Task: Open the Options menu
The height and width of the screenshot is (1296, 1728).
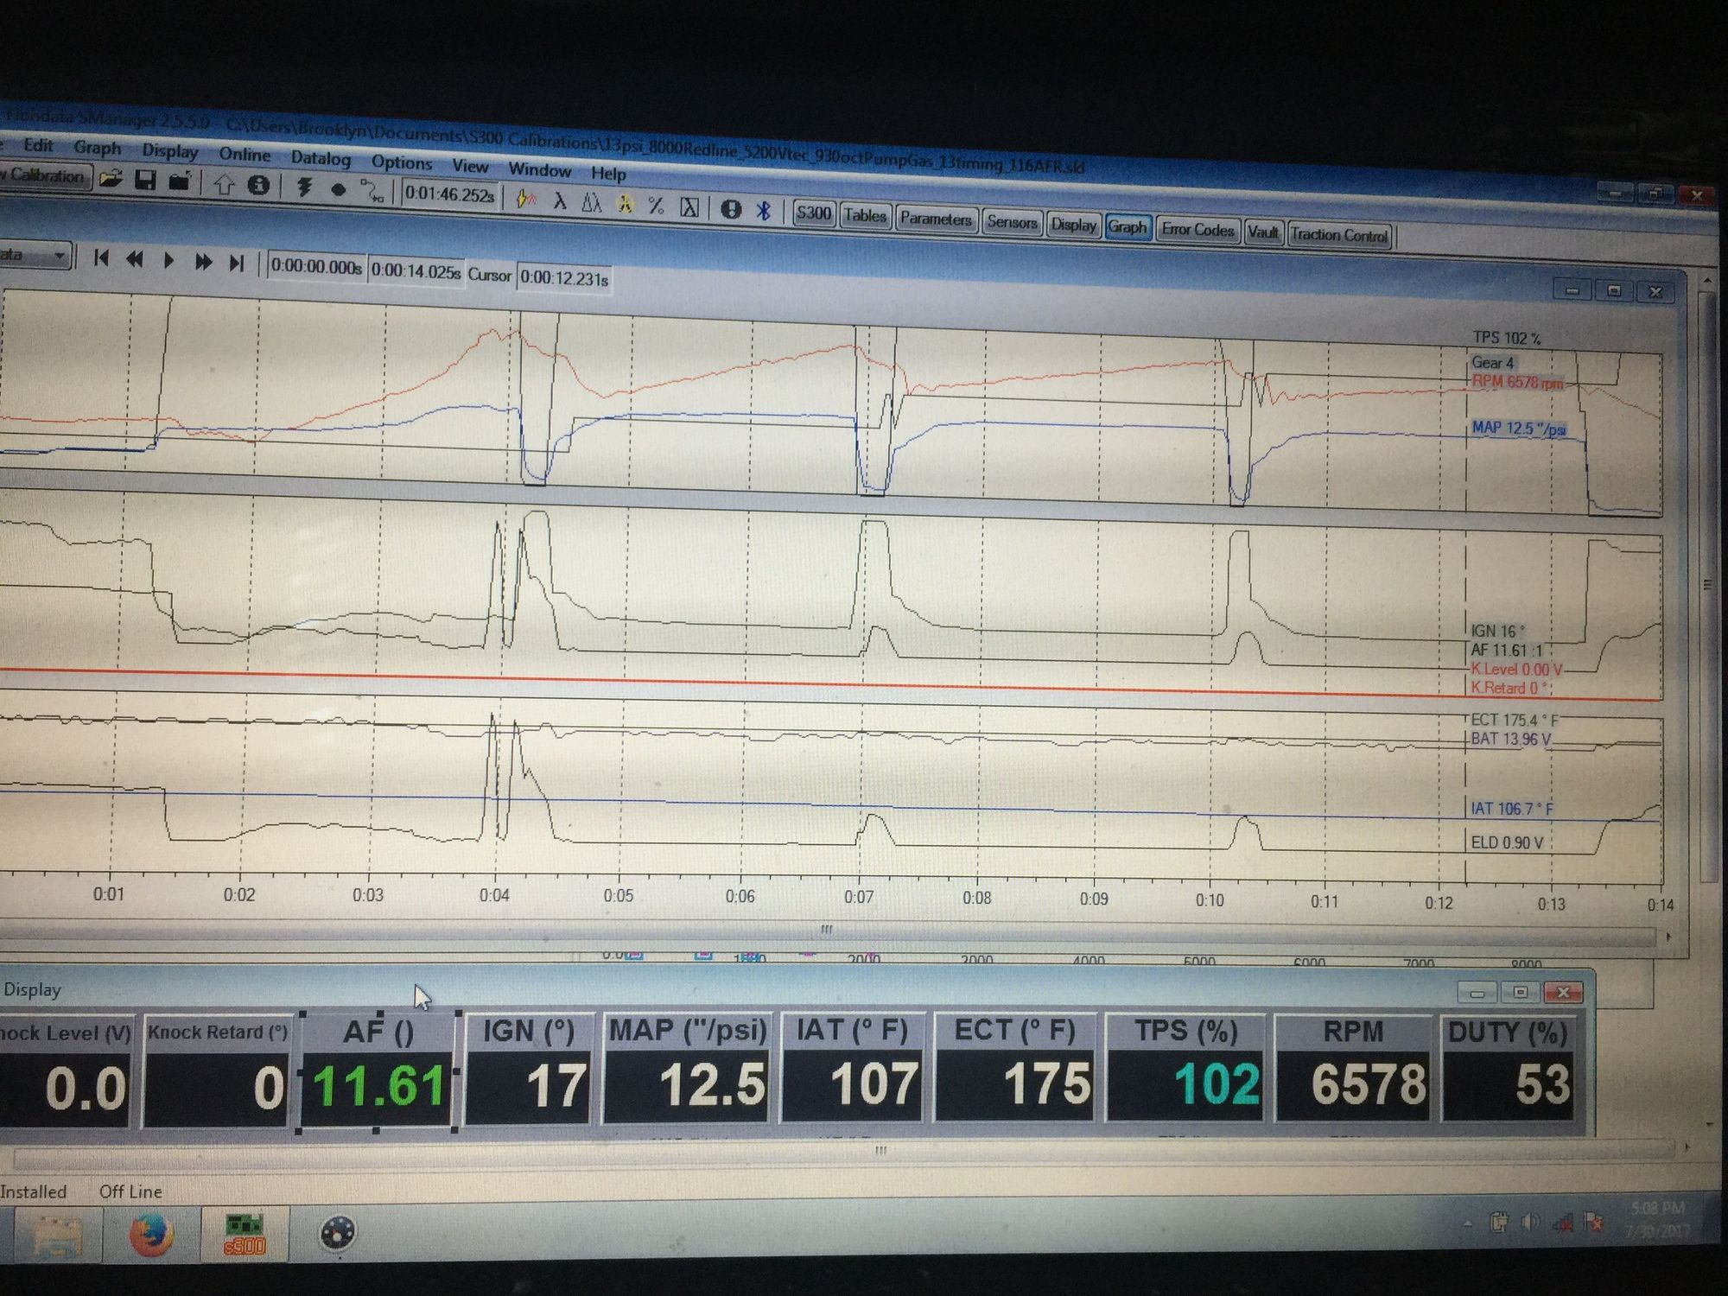Action: pyautogui.click(x=402, y=162)
